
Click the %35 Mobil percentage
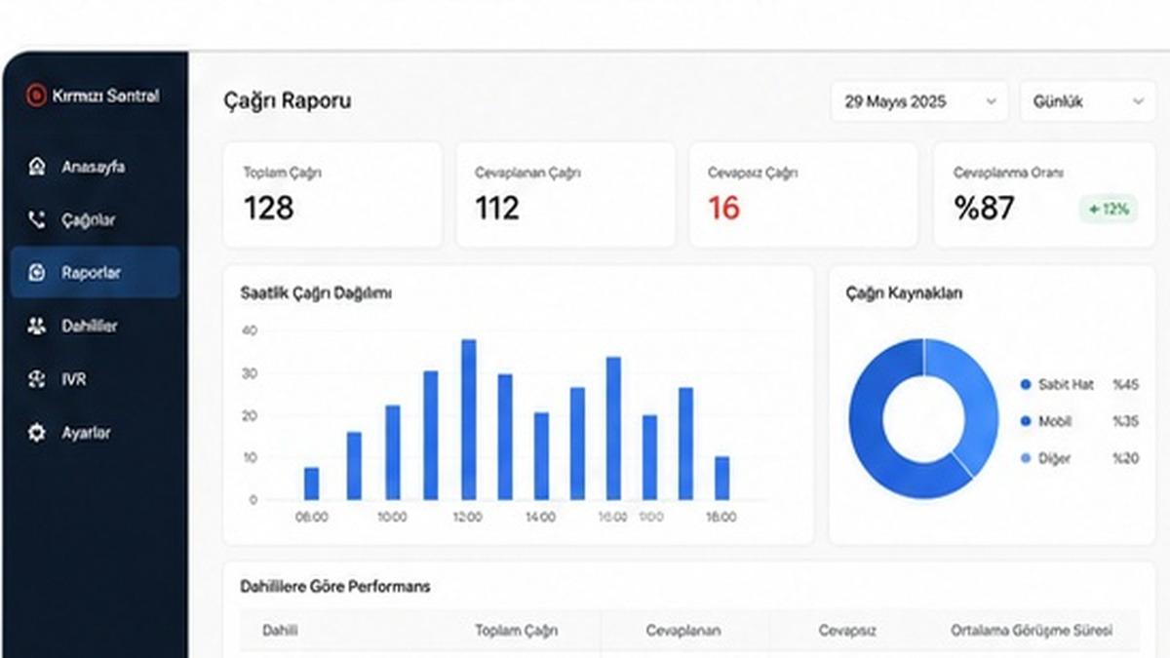[x=1125, y=421]
